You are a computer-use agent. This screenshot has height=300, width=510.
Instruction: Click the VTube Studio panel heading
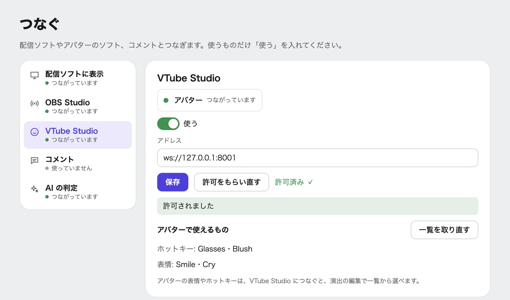click(x=189, y=78)
